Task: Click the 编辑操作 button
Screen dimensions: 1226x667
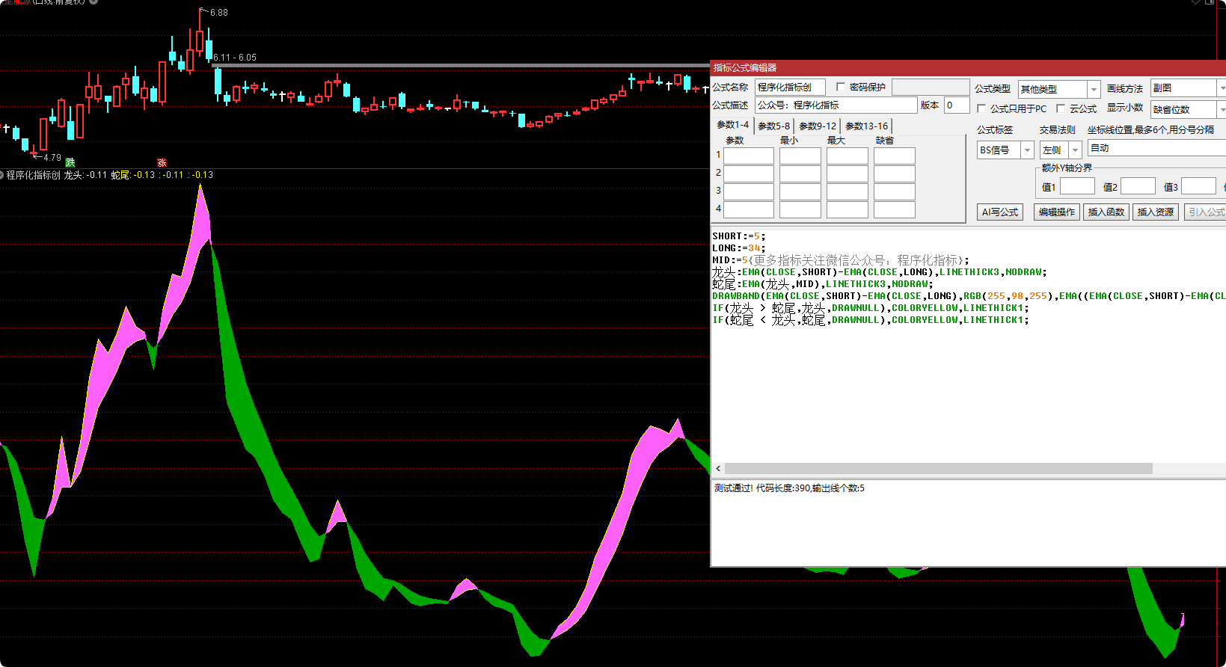Action: click(x=1056, y=212)
